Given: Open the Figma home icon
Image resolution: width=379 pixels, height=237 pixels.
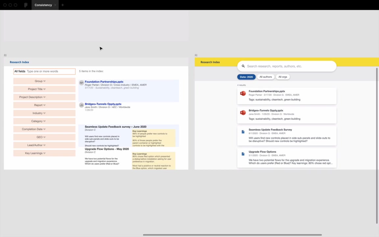Looking at the screenshot, I should click(x=26, y=5).
